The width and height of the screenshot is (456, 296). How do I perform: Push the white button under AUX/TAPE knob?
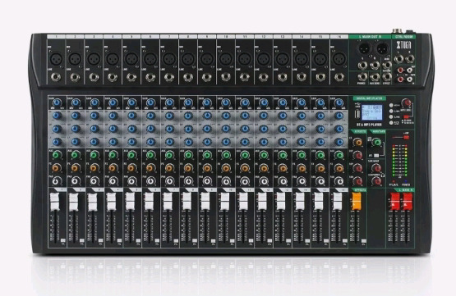pyautogui.click(x=376, y=155)
